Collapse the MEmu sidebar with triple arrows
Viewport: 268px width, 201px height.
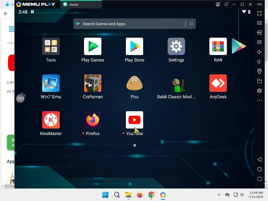click(259, 4)
